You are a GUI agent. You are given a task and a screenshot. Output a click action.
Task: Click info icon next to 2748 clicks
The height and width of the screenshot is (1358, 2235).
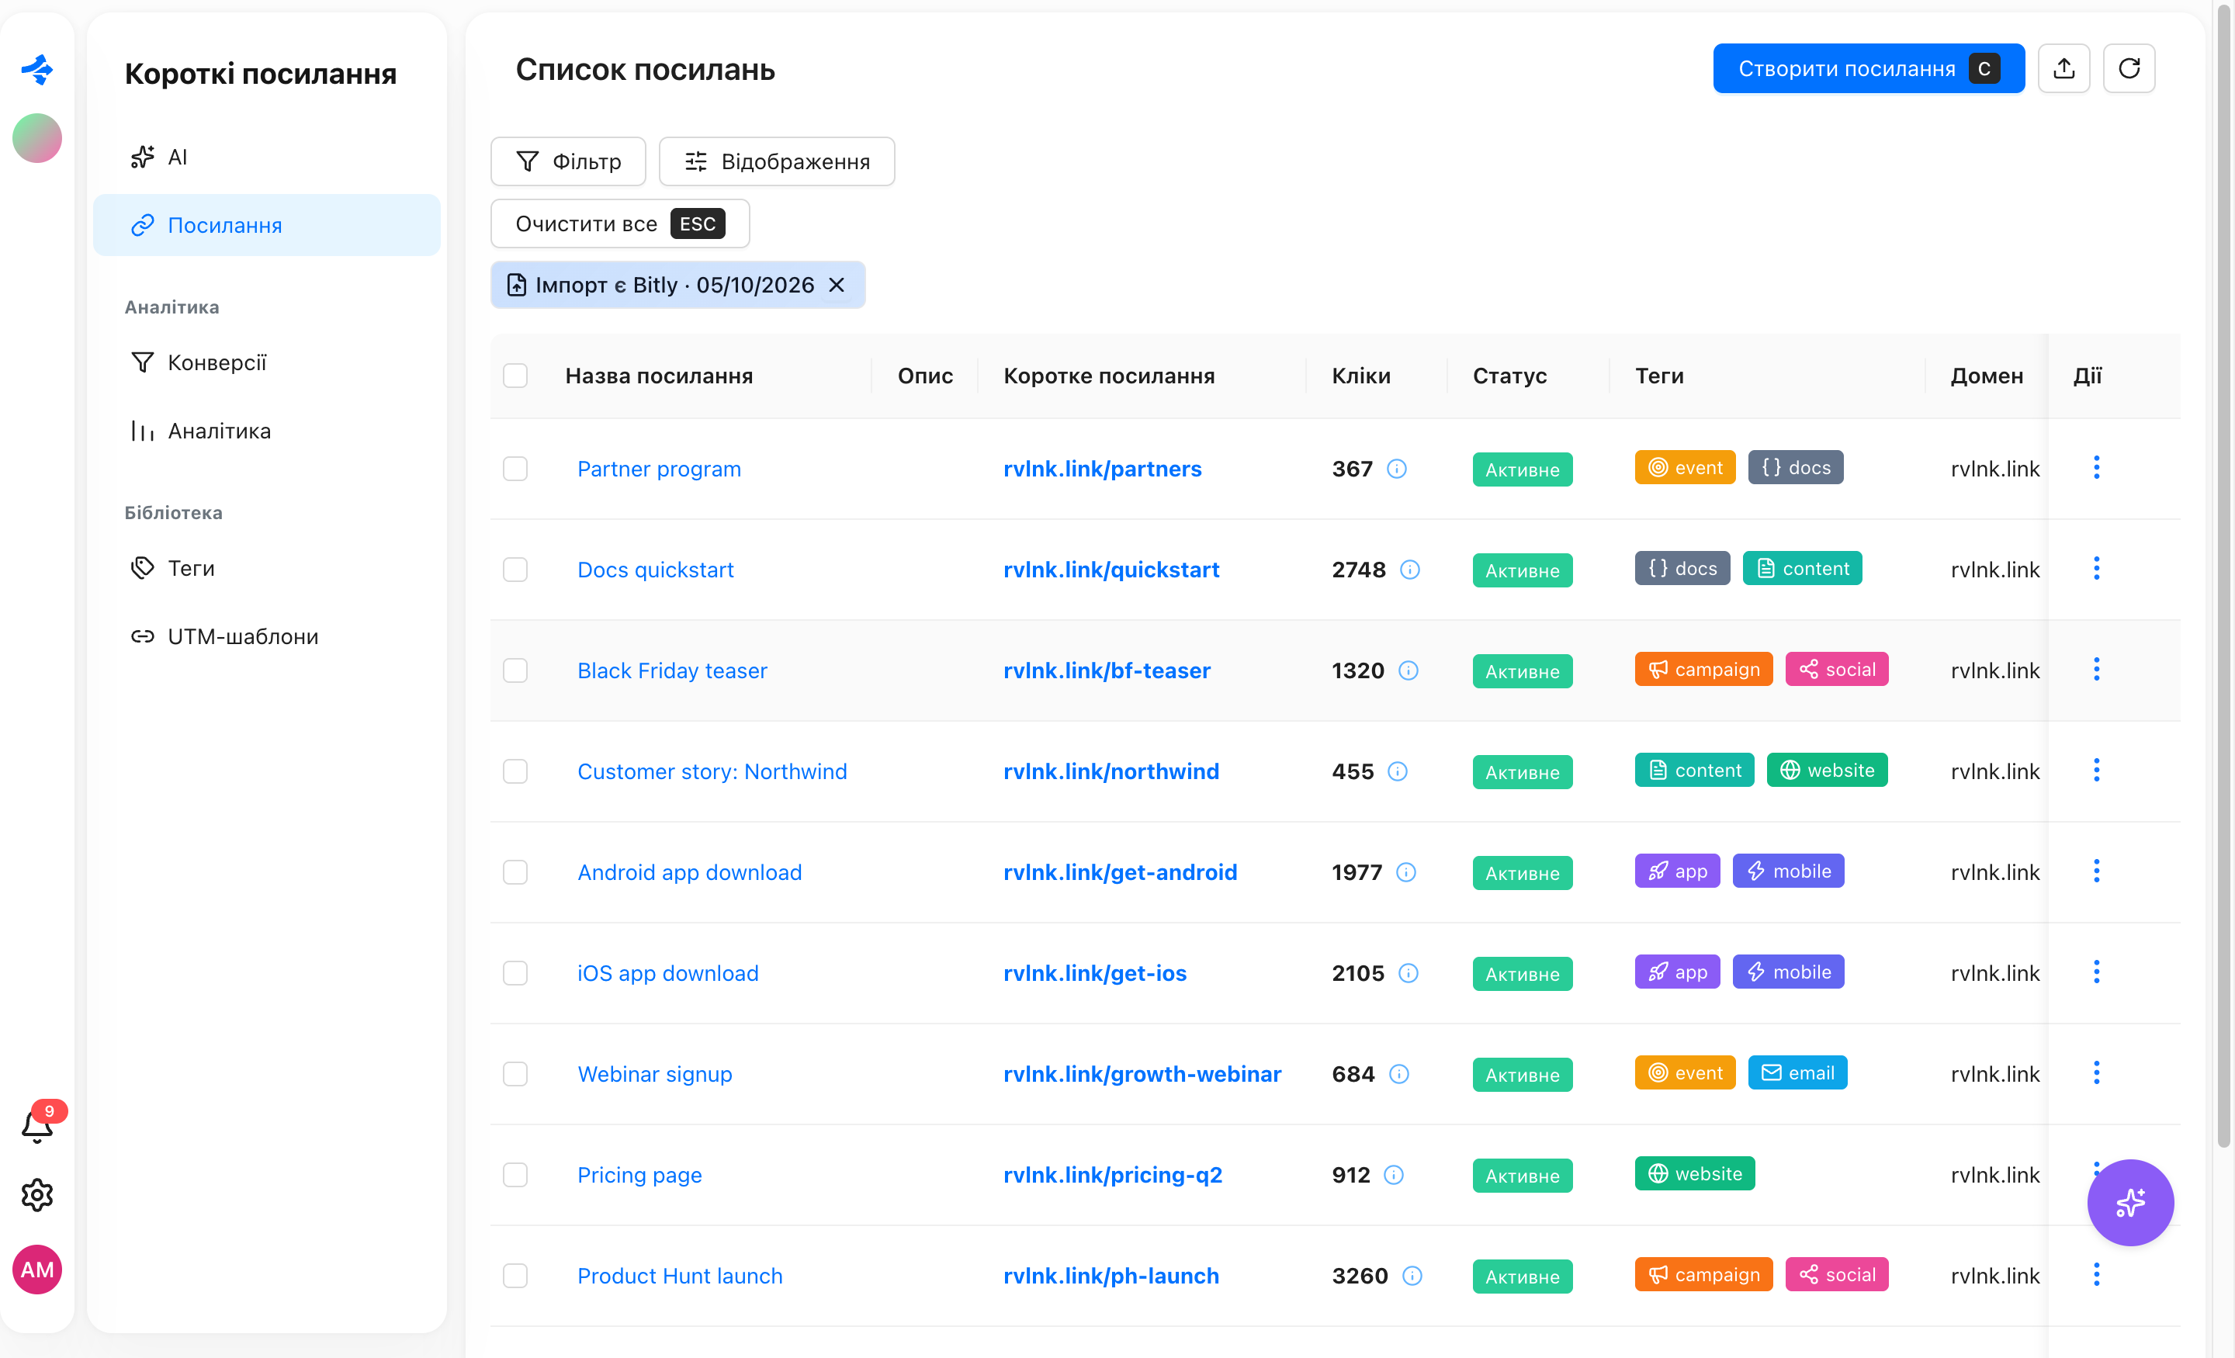coord(1409,570)
